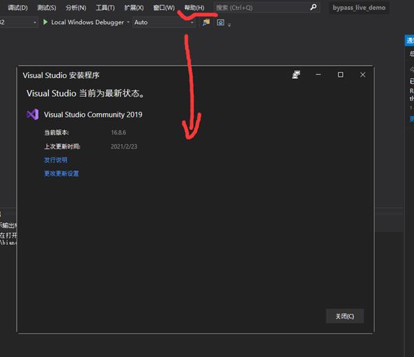
Task: Click the 当前版本: label
Action: point(57,133)
